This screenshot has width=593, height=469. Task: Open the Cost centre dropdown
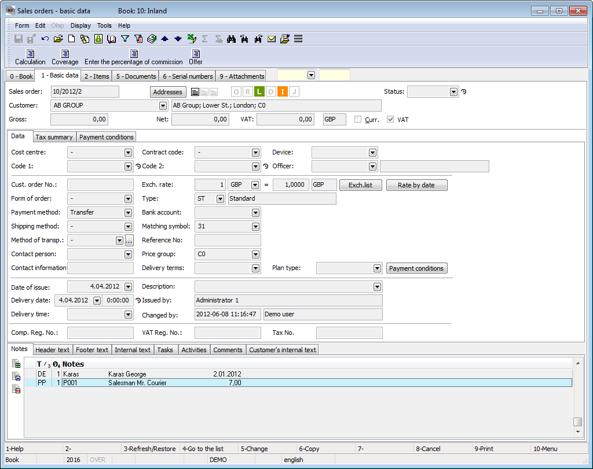click(128, 153)
